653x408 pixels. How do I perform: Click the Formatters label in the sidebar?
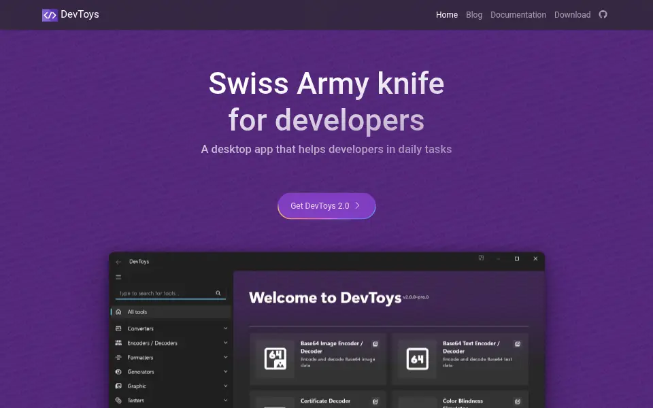140,357
